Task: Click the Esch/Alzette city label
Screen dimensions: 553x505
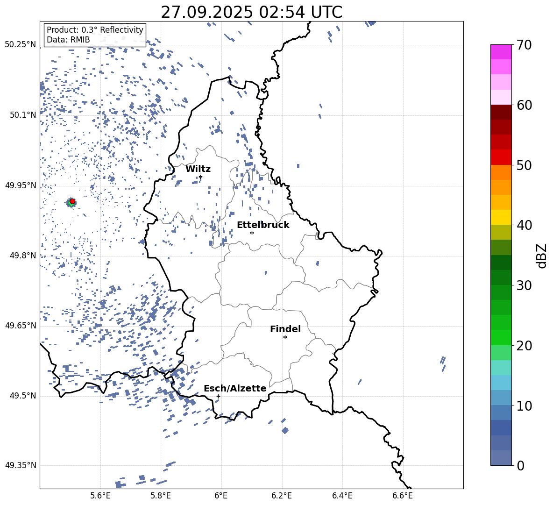Action: tap(235, 388)
